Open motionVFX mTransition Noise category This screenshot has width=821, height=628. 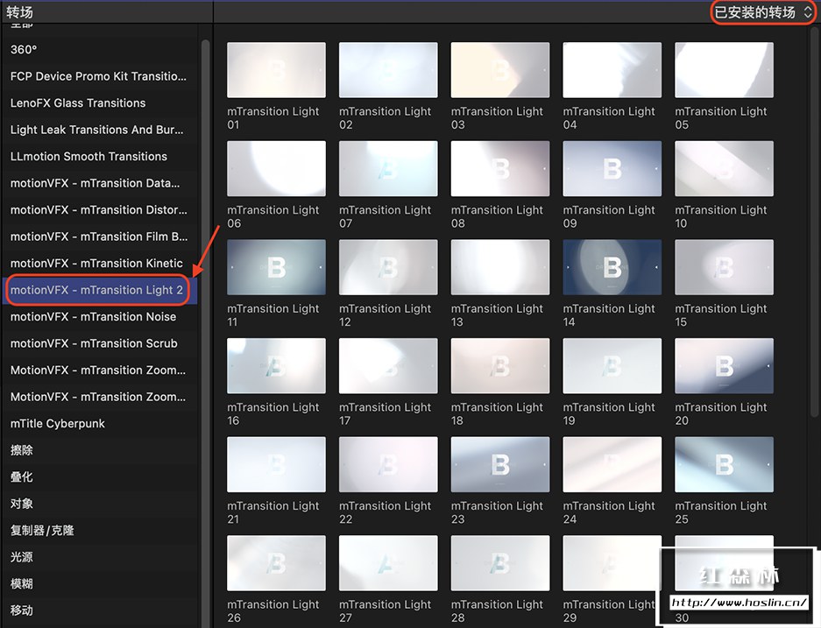point(100,316)
